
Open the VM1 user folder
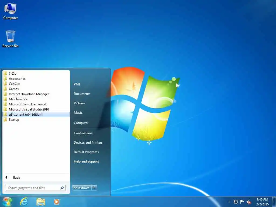pos(77,84)
